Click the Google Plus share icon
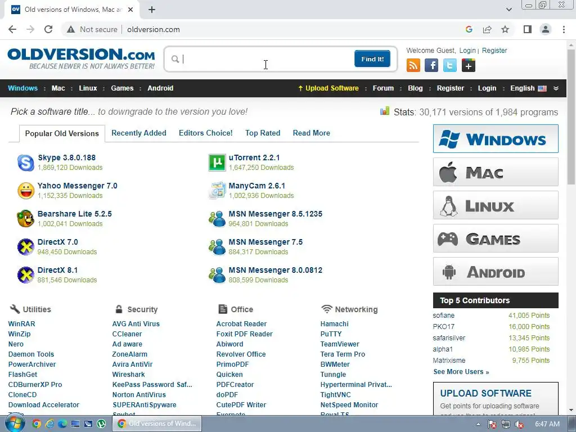This screenshot has width=576, height=432. tap(469, 65)
